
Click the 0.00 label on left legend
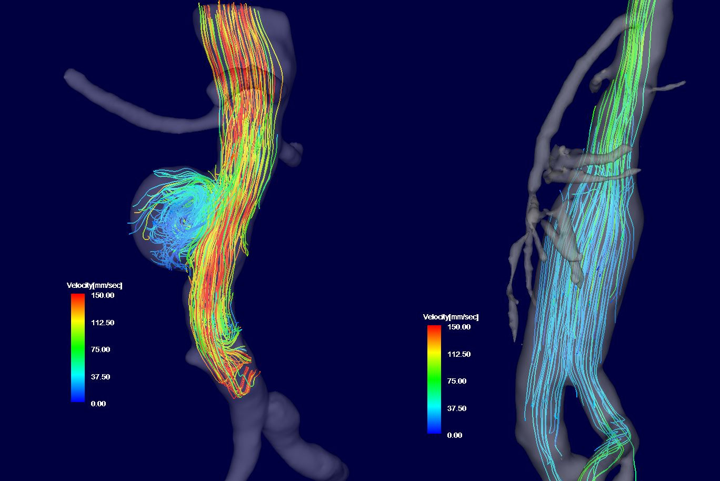click(98, 404)
